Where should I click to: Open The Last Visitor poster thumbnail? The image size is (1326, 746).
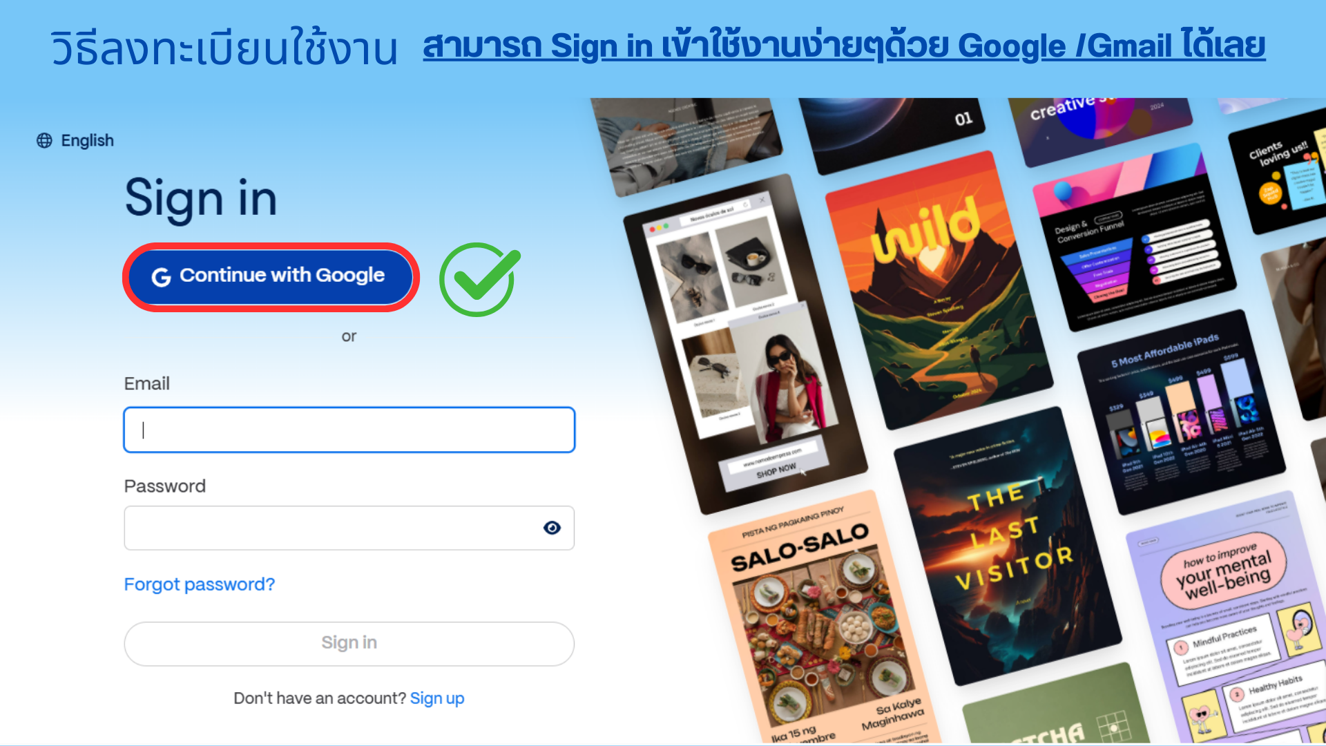(x=1008, y=546)
